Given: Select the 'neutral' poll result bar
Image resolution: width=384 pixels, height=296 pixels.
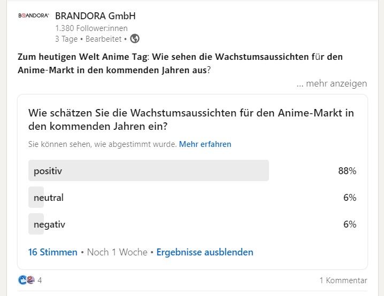Looking at the screenshot, I should pos(48,198).
